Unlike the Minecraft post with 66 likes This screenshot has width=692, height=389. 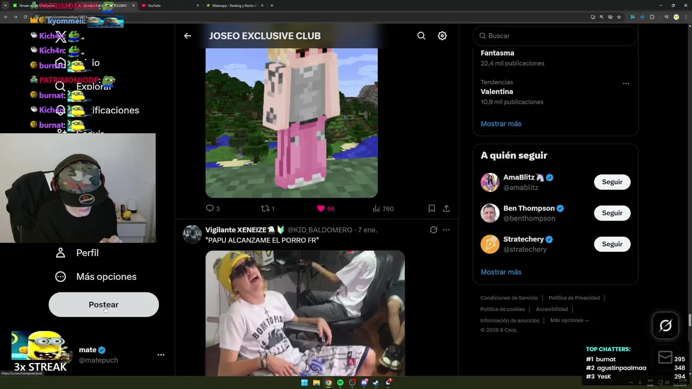pyautogui.click(x=325, y=209)
